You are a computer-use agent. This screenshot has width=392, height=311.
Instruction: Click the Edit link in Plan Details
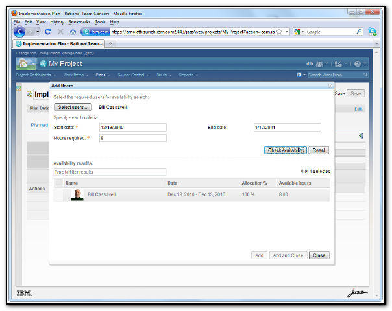click(358, 109)
